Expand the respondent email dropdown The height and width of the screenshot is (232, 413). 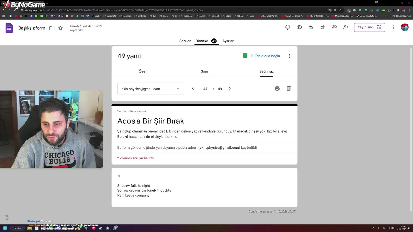[151, 89]
